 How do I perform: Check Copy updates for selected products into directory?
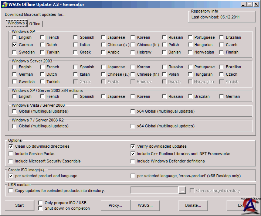pyautogui.click(x=11, y=191)
